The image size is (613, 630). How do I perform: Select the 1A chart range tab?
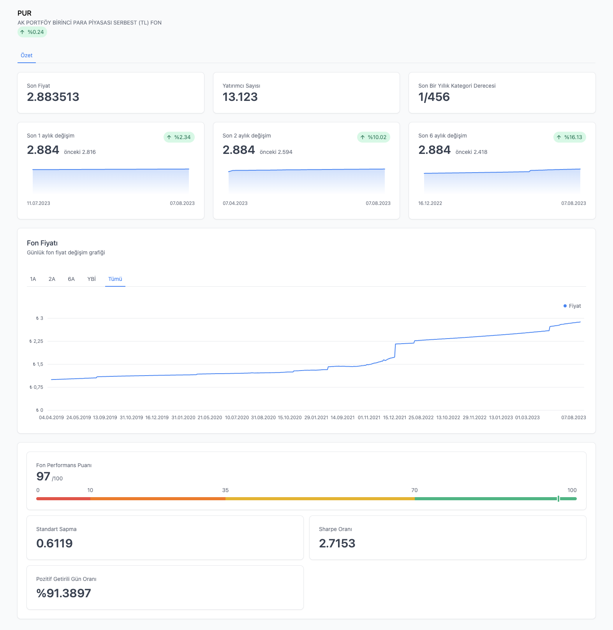(x=33, y=279)
